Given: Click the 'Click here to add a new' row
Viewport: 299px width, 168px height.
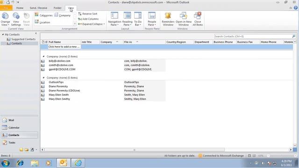Looking at the screenshot, I should [166, 47].
